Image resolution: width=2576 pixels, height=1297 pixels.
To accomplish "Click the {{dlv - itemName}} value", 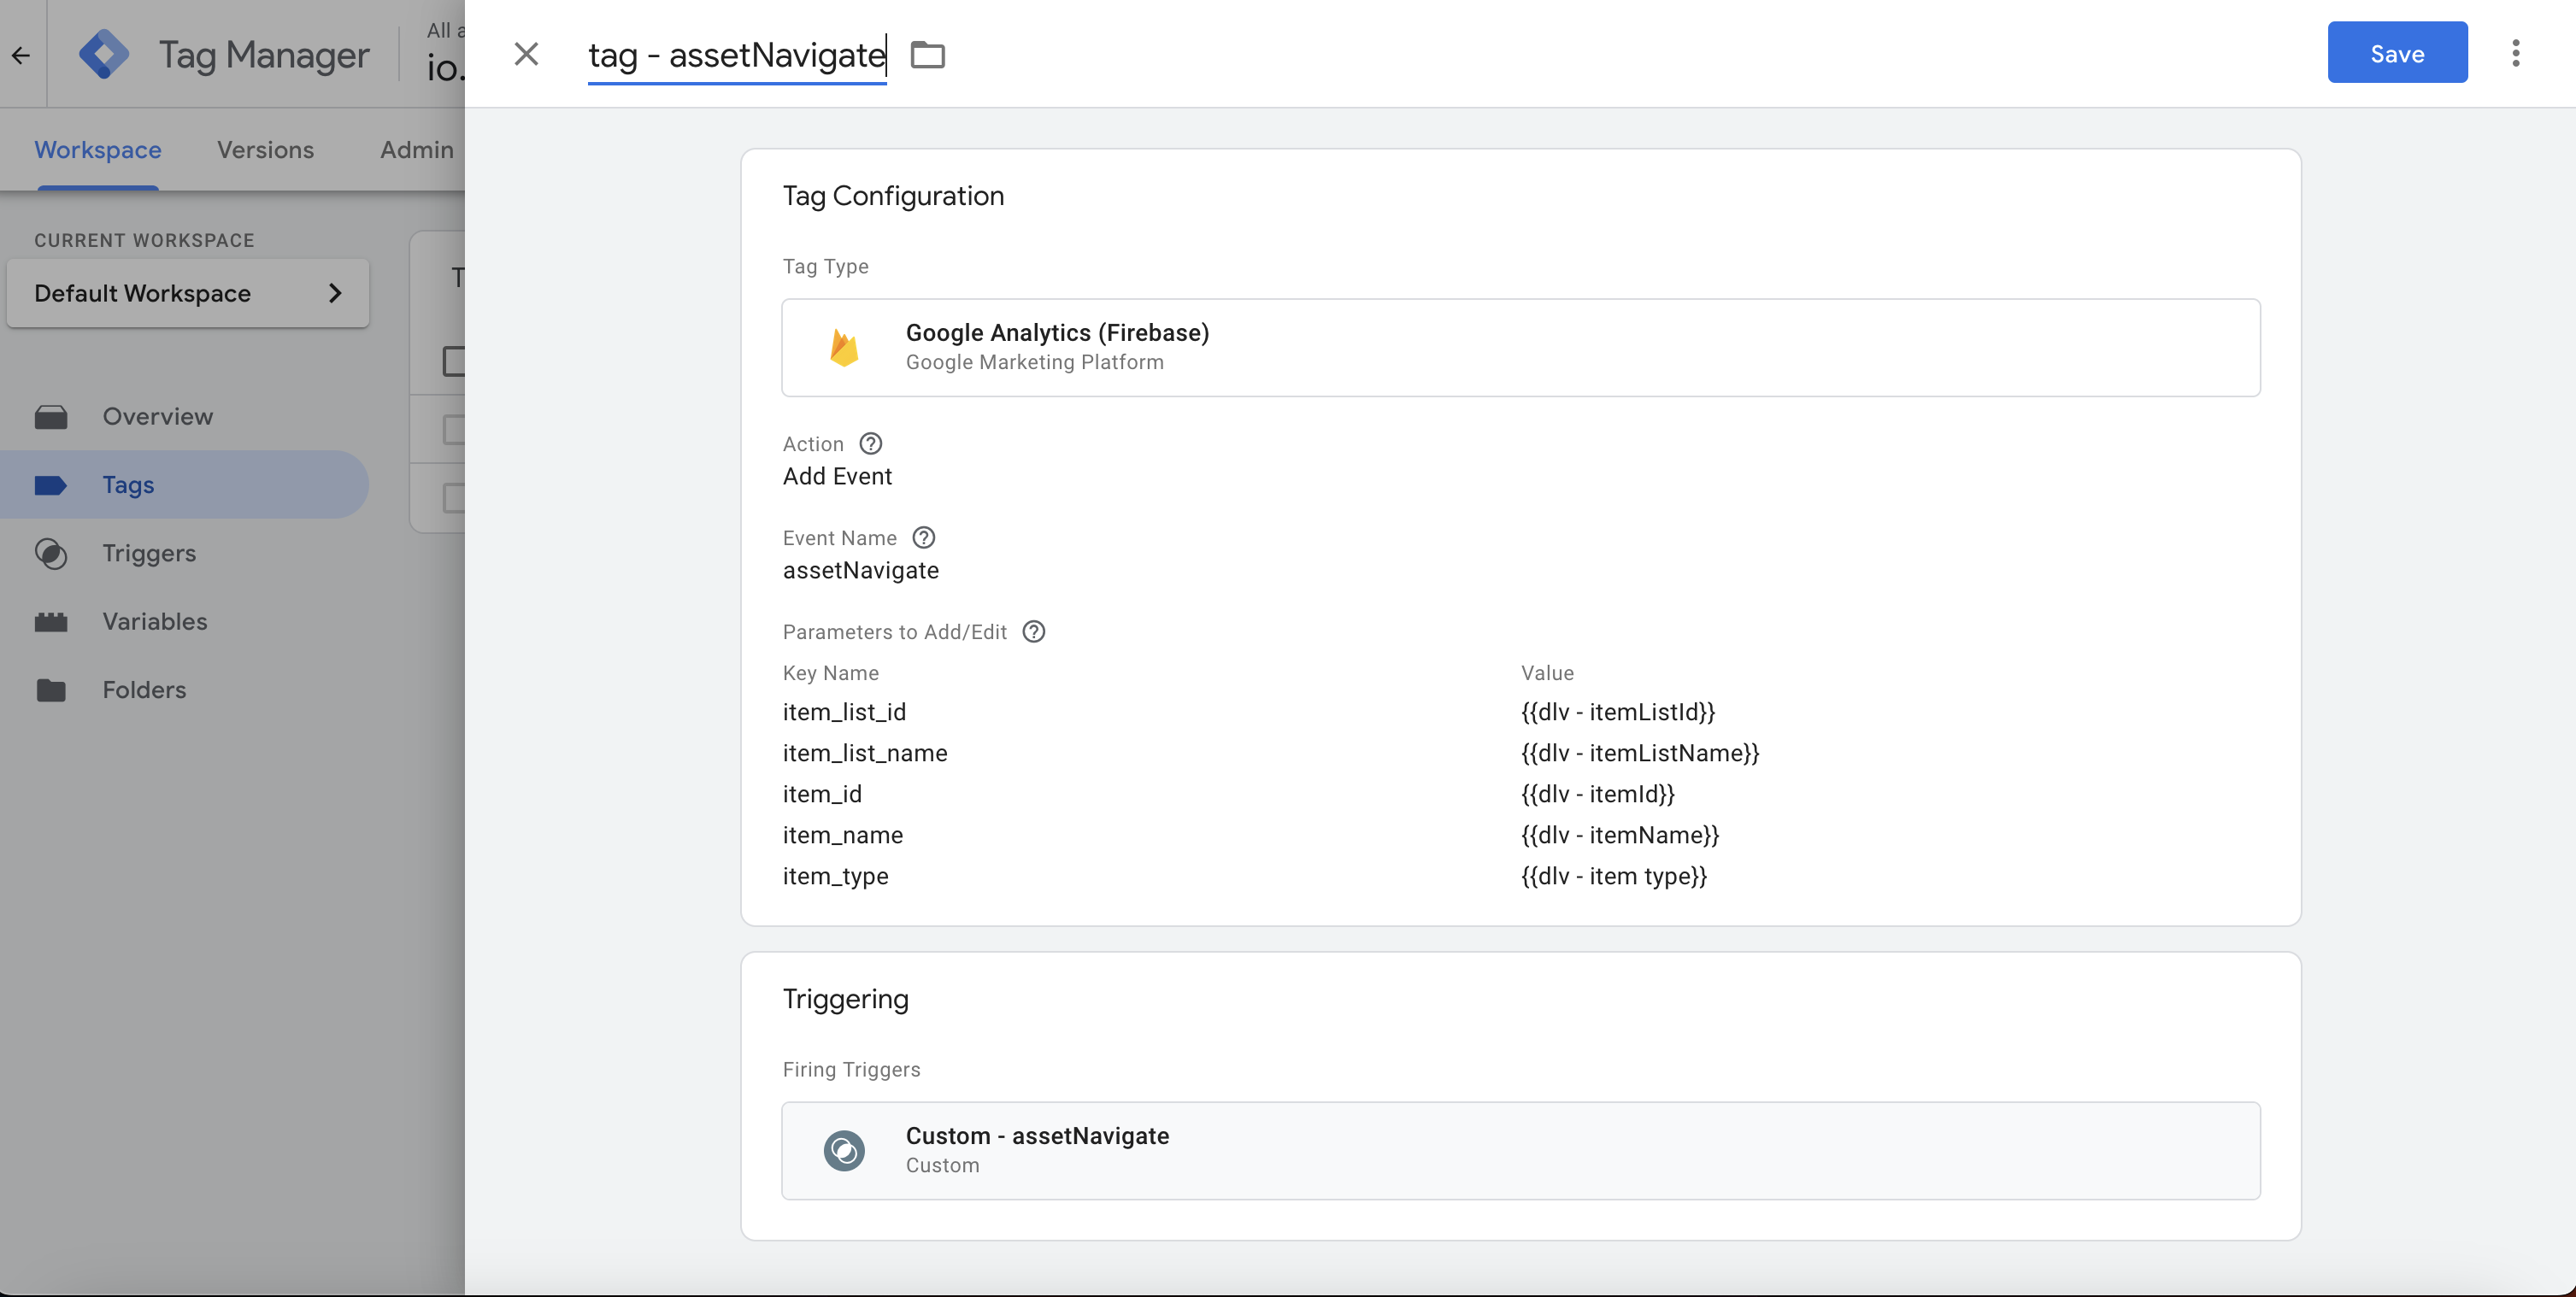I will [1620, 835].
